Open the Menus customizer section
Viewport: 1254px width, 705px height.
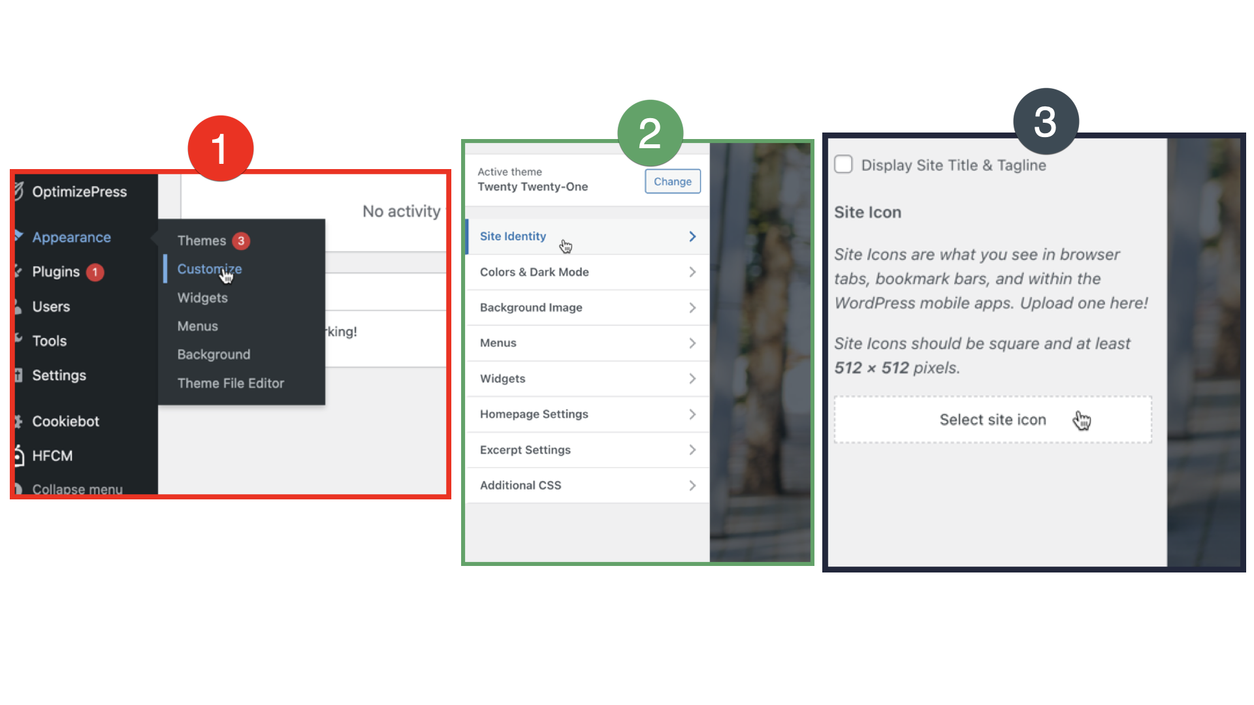point(588,343)
